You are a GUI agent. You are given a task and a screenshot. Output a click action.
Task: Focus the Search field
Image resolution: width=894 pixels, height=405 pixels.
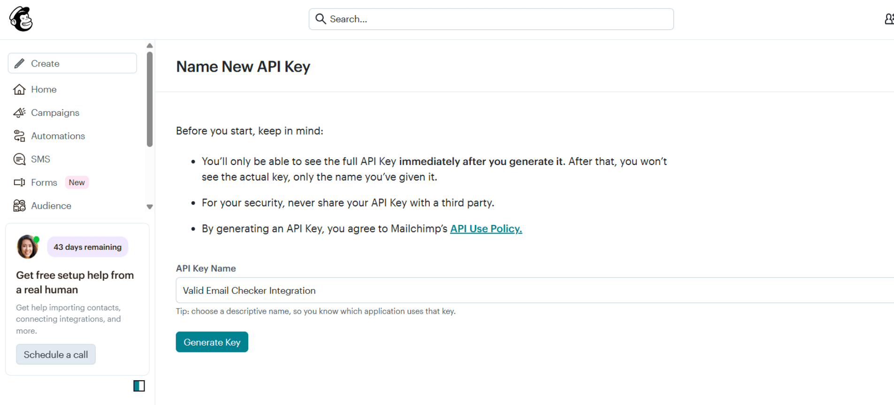click(x=491, y=19)
